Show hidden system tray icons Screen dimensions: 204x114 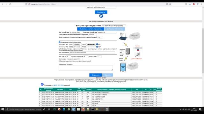tap(180, 109)
